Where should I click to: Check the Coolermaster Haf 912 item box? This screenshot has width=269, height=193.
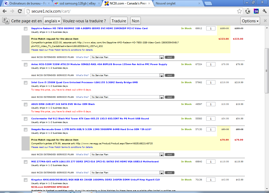25,119
